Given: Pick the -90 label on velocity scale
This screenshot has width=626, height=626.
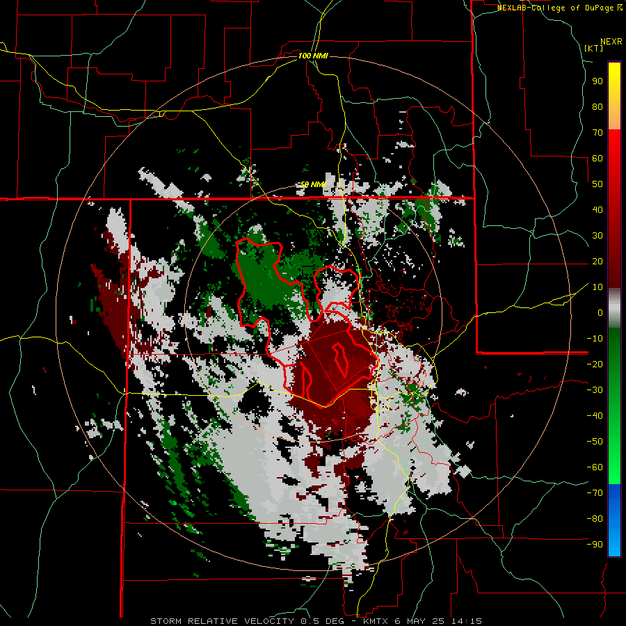Looking at the screenshot, I should (595, 545).
